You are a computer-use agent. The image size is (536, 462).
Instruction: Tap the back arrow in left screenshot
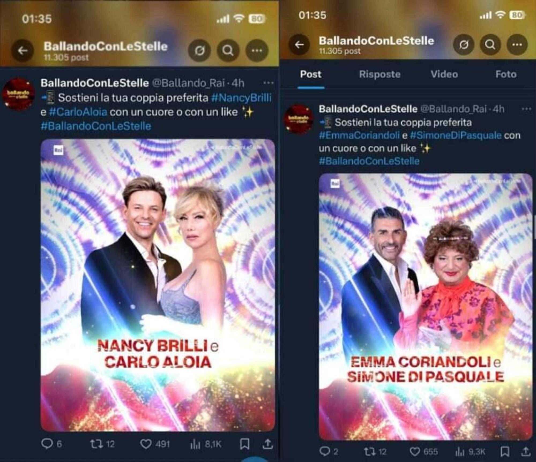(23, 51)
